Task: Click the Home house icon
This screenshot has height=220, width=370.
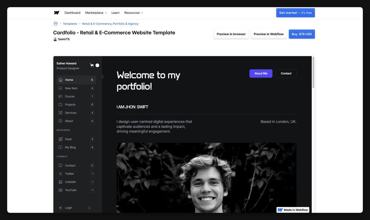Action: (60, 80)
